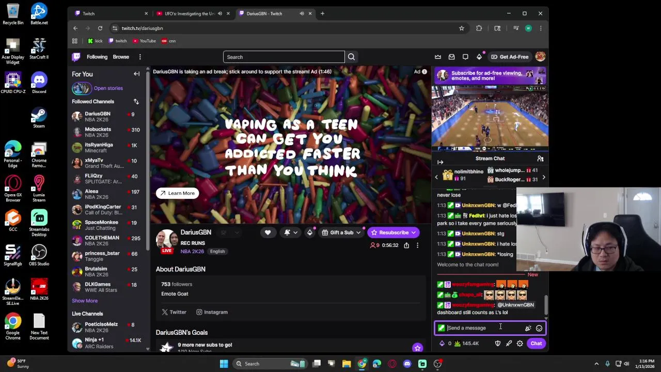This screenshot has width=661, height=372.
Task: Click the goals star button
Action: point(417,348)
